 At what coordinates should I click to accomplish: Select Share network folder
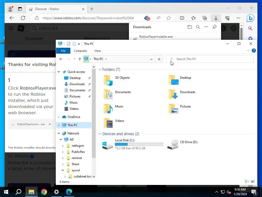pyautogui.click(x=75, y=164)
